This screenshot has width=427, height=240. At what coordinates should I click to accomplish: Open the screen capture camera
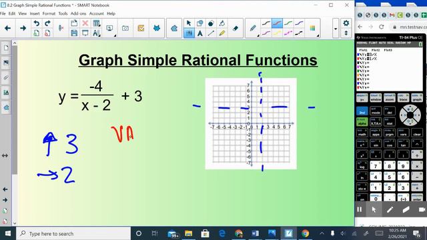(125, 28)
